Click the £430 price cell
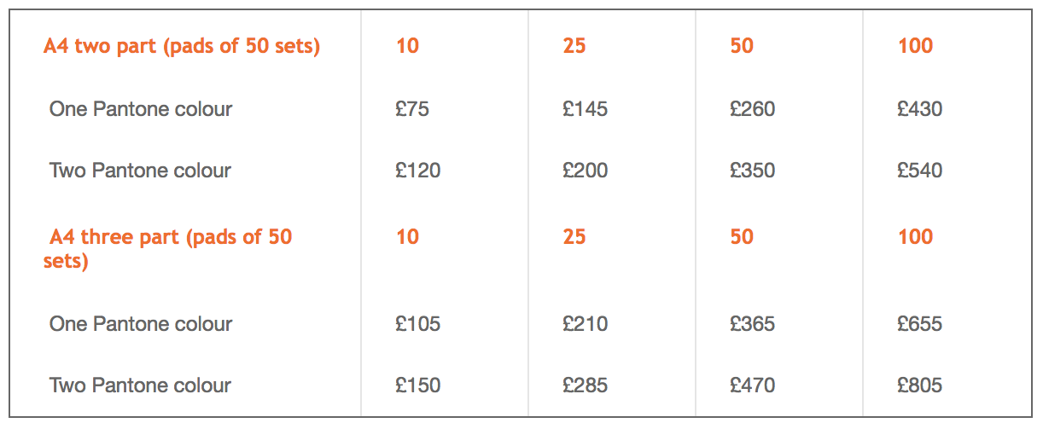Screen dimensions: 1043x423 pos(920,109)
